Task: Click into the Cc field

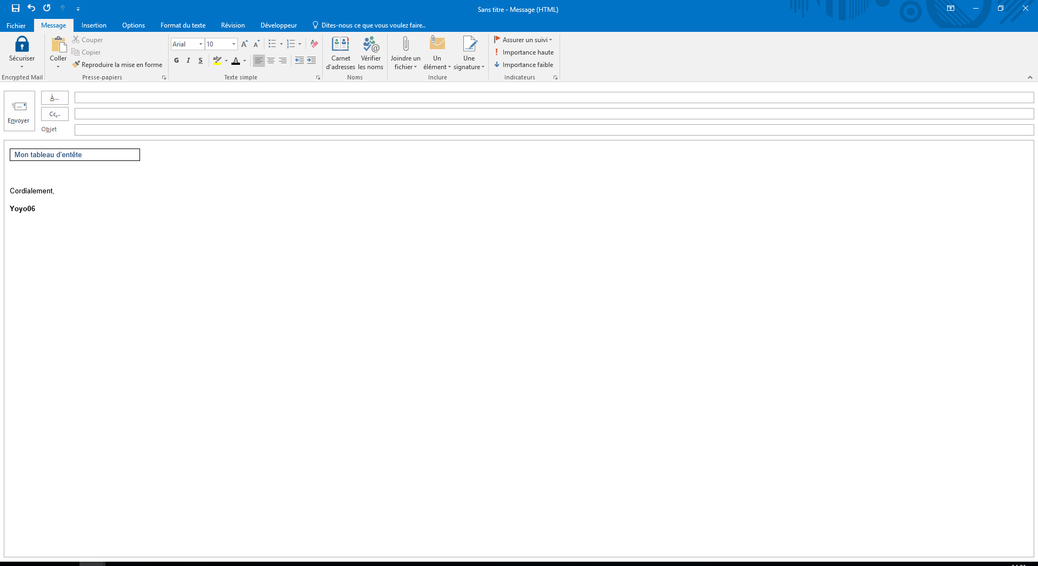Action: (x=554, y=114)
